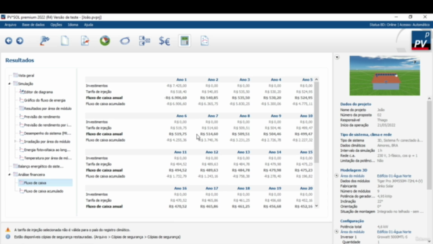The height and width of the screenshot is (244, 433).
Task: Collapse the project preview panel arrow
Action: coord(337,57)
